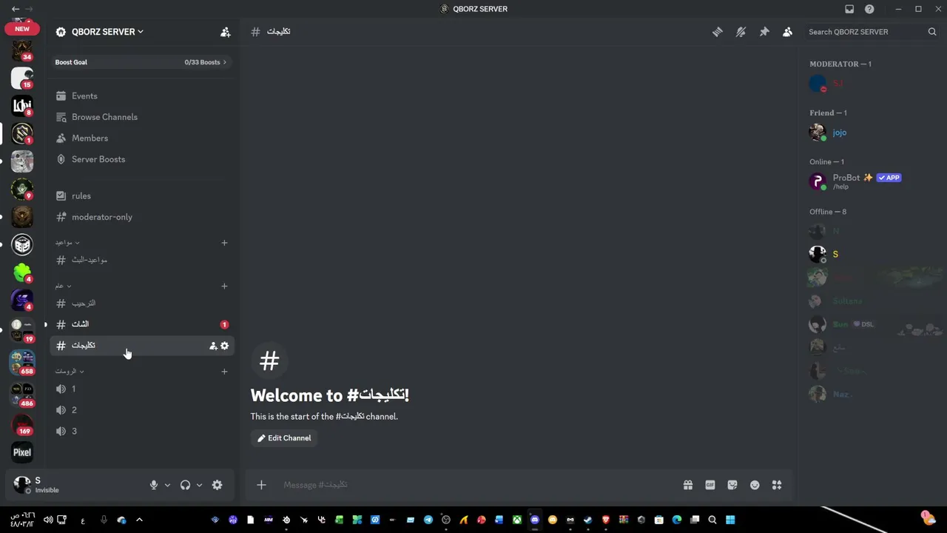Select the moderator-only channel
Screen dimensions: 947x533
point(141,217)
